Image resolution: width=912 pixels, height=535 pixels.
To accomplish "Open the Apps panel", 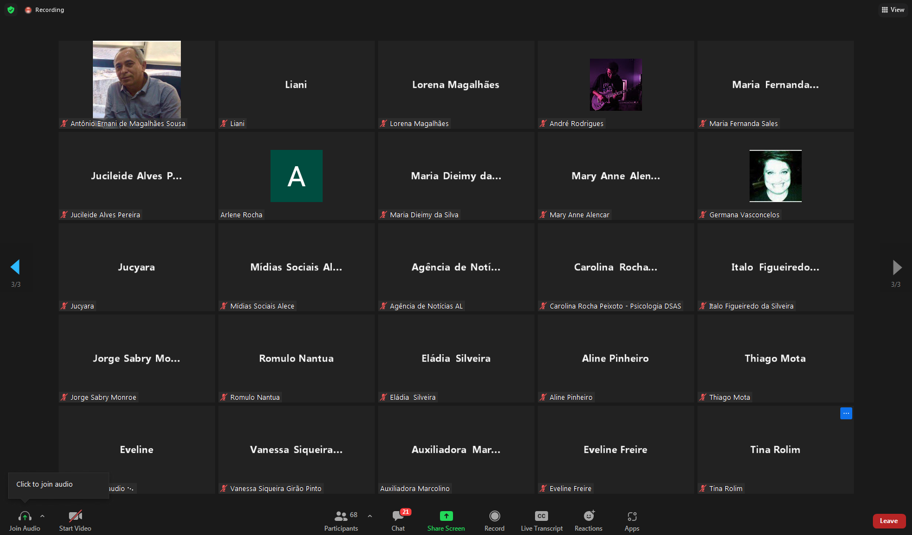I will coord(632,520).
